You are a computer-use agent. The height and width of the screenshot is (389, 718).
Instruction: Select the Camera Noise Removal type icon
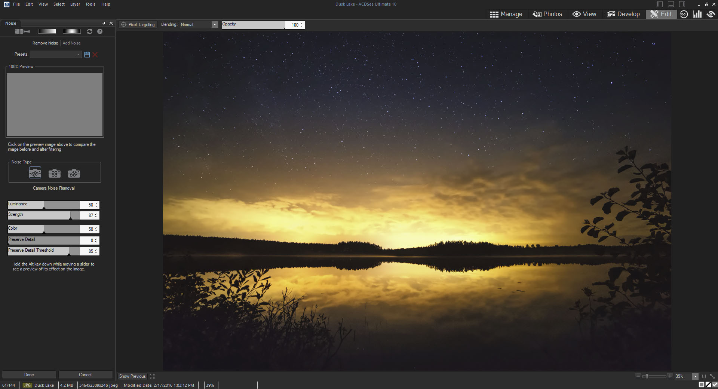point(35,173)
